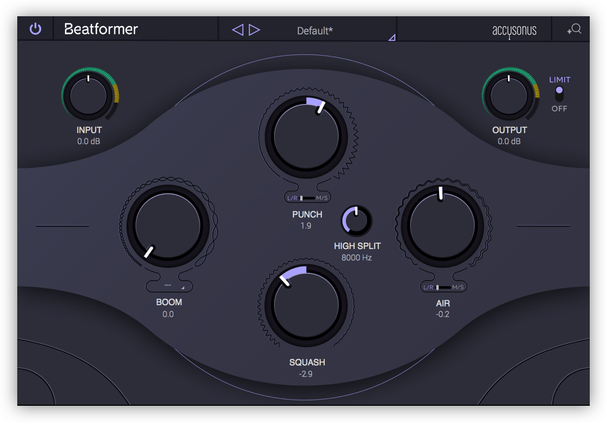Click the Squash knob
This screenshot has width=607, height=424.
(306, 305)
